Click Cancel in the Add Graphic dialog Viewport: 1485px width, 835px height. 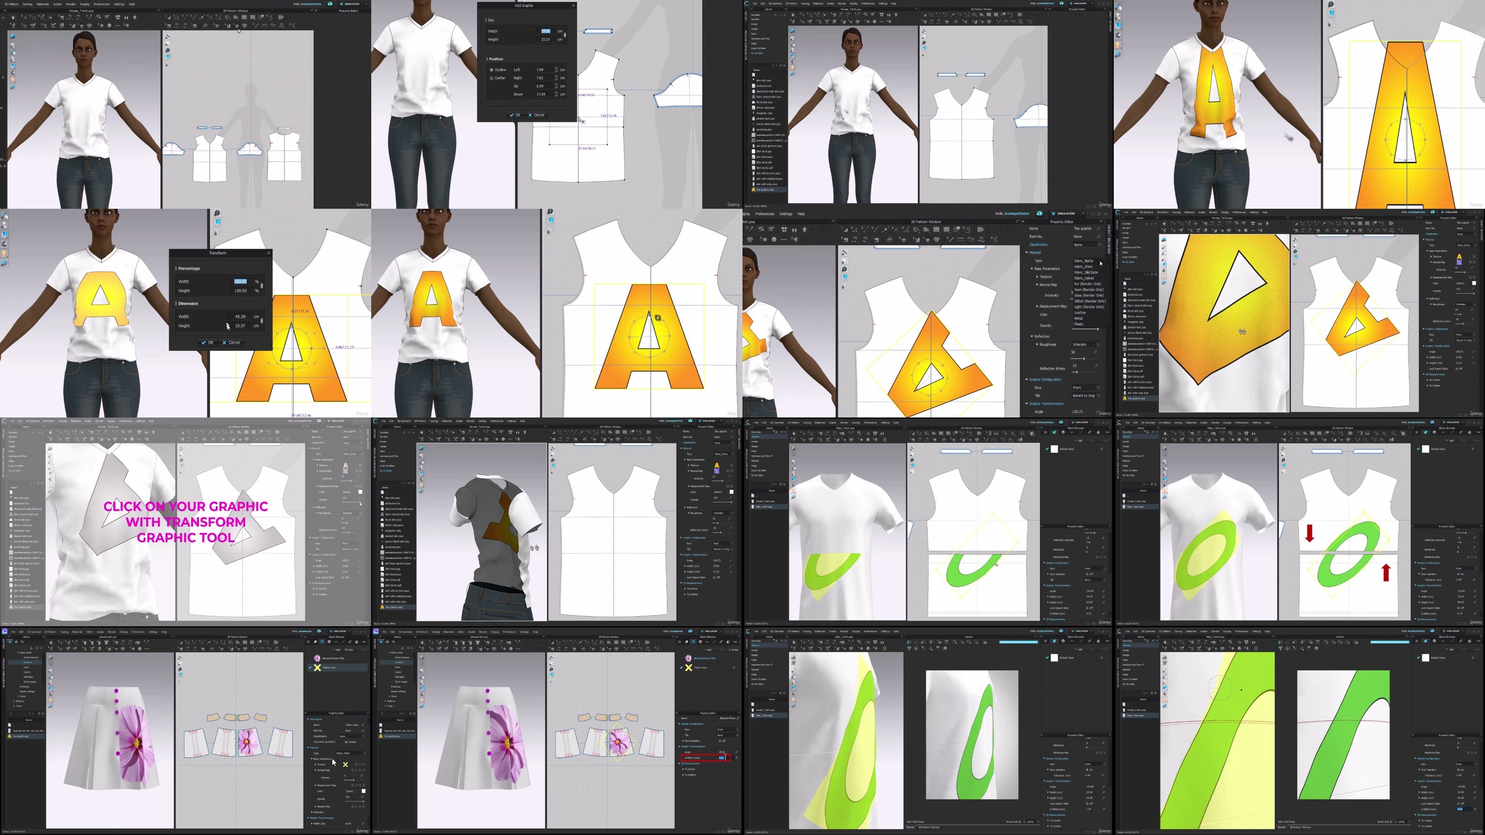pyautogui.click(x=537, y=115)
